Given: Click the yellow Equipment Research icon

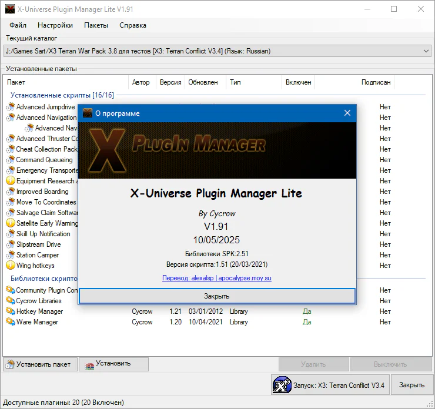Looking at the screenshot, I should point(10,181).
